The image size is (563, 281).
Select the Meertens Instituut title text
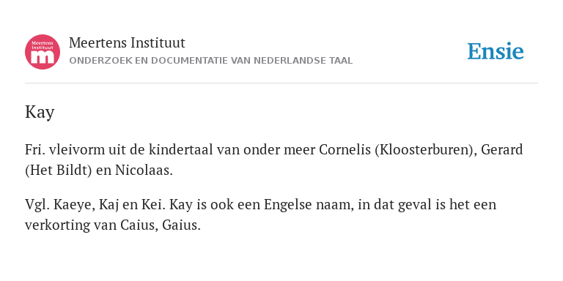pos(127,43)
